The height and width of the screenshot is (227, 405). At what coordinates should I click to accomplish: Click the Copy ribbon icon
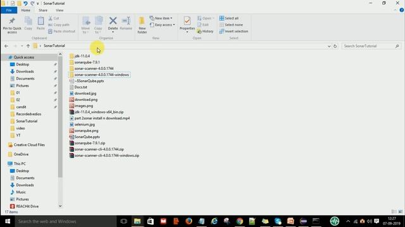click(28, 24)
